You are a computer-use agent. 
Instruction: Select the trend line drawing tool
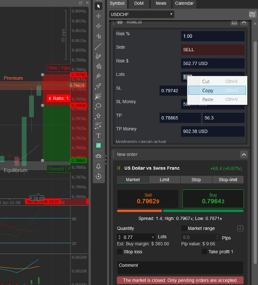[x=98, y=46]
